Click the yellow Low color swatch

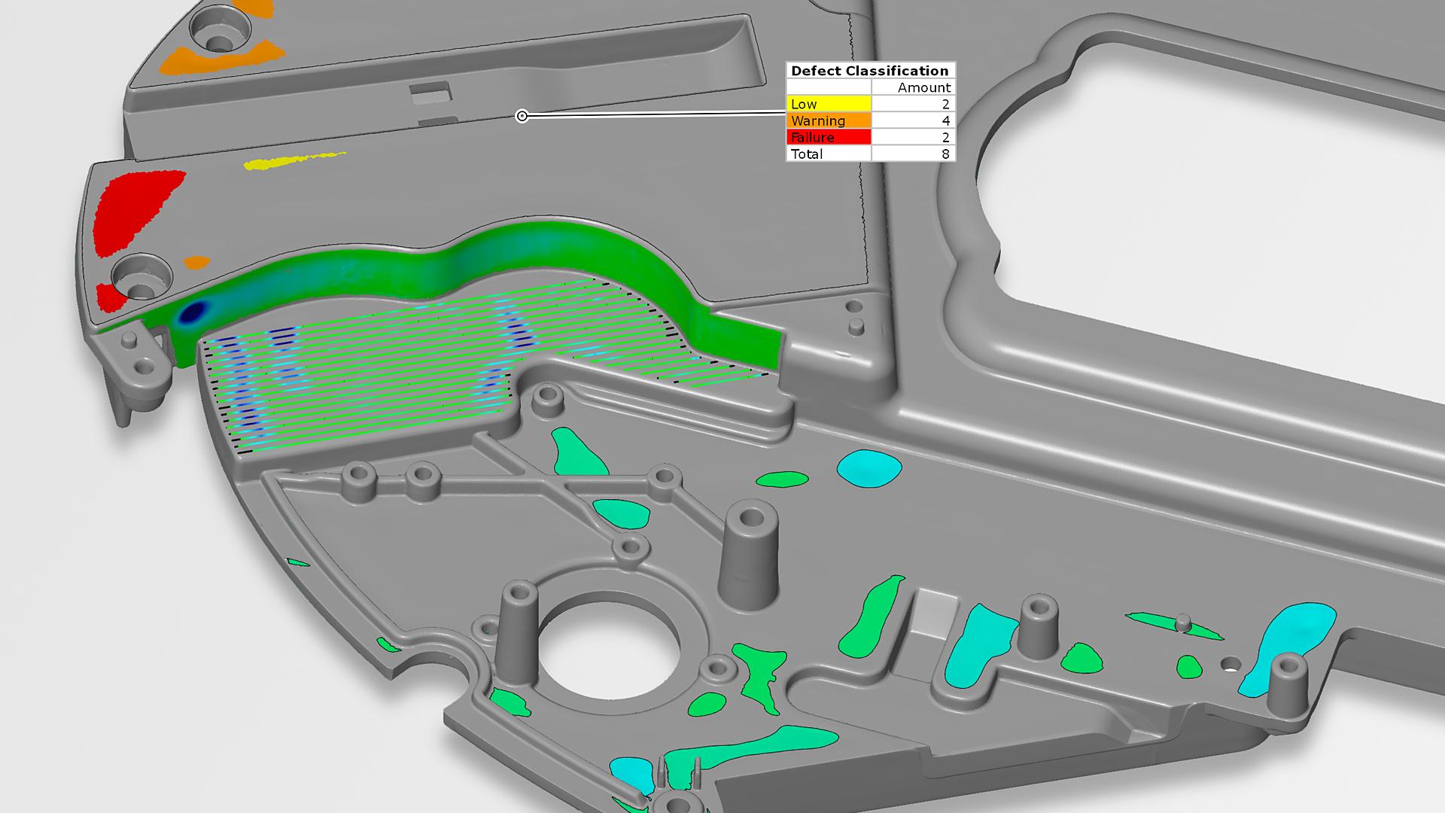point(829,104)
